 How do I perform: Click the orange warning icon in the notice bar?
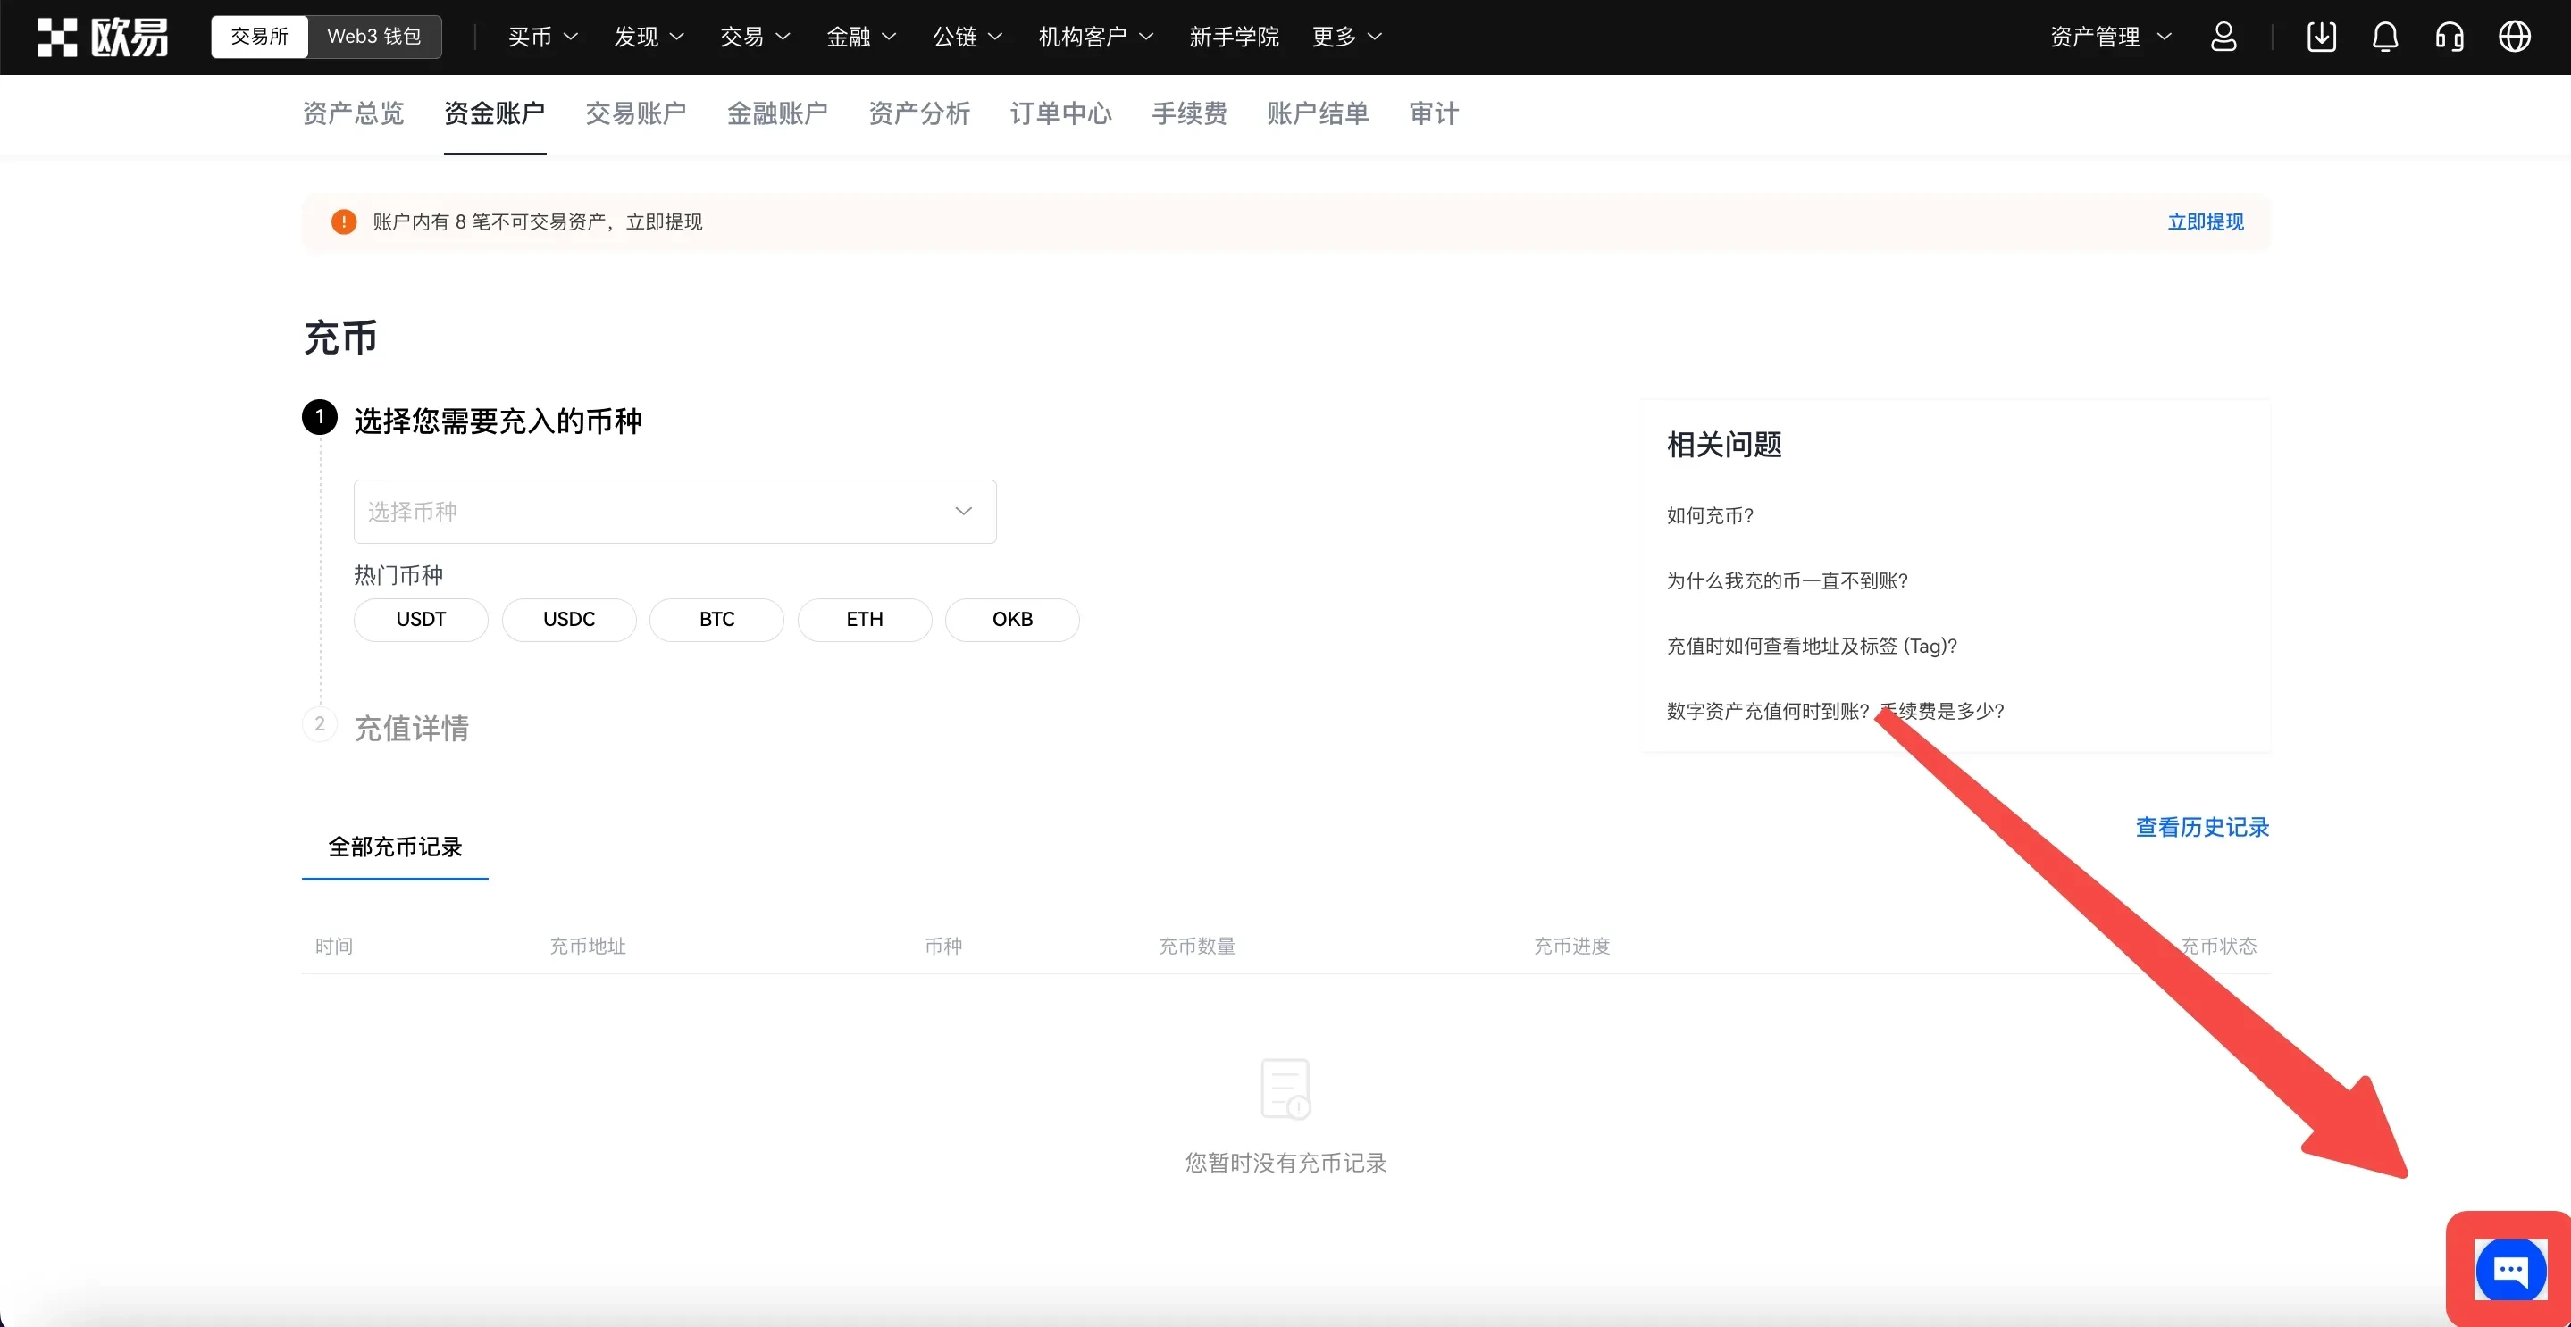[342, 221]
